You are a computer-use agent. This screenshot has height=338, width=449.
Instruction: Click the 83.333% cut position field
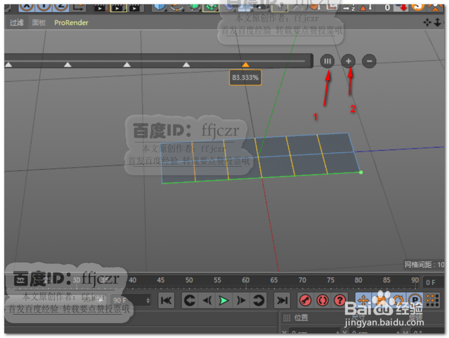246,78
